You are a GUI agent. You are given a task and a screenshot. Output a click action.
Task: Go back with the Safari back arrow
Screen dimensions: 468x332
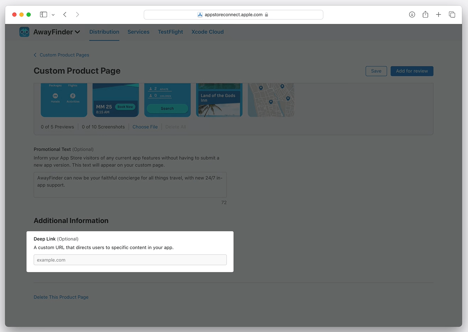[x=65, y=15]
